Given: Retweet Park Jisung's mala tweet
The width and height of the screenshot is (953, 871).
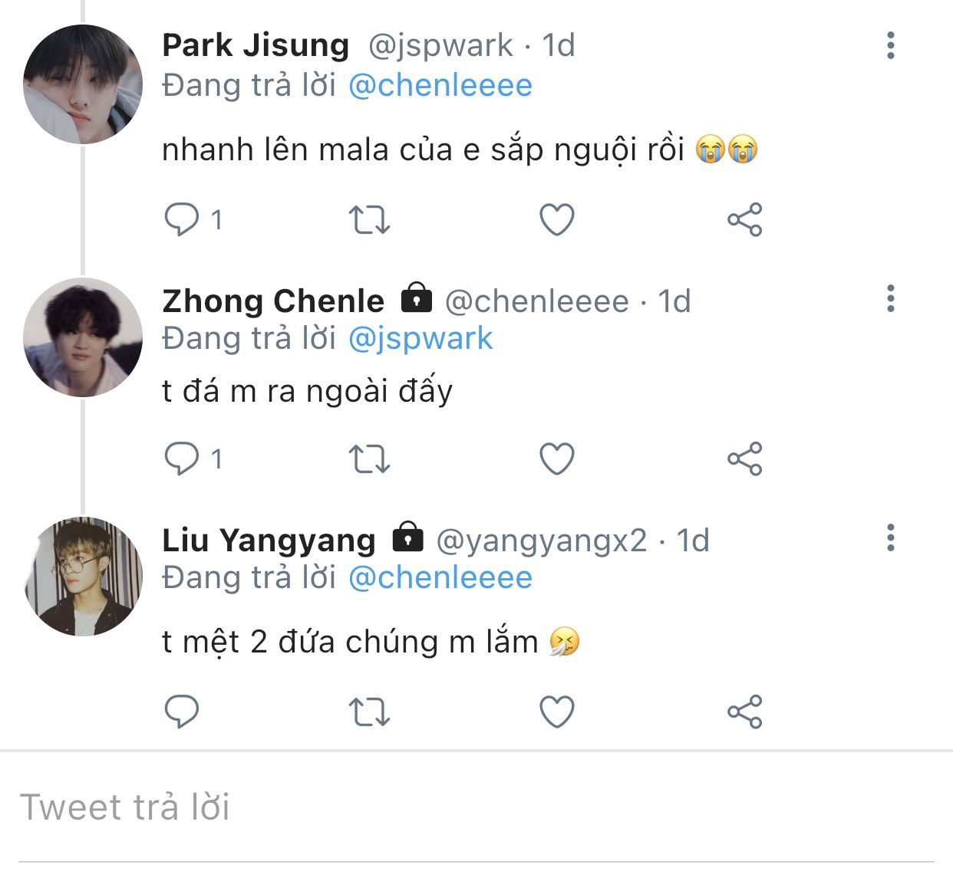Looking at the screenshot, I should [369, 220].
